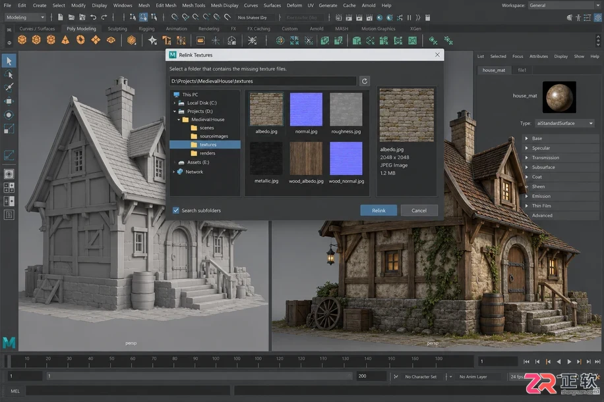
Task: Refresh the folder path in Relink Textures
Action: click(x=365, y=81)
